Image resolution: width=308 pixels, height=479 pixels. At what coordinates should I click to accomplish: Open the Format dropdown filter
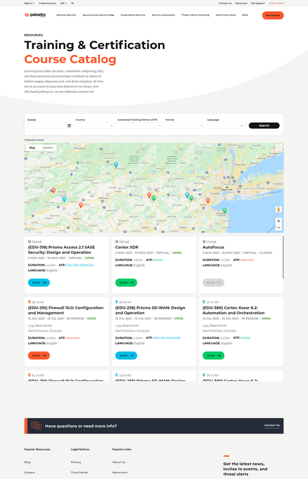pos(184,126)
